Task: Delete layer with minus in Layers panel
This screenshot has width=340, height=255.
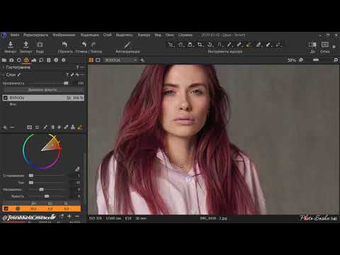Action: [12, 127]
